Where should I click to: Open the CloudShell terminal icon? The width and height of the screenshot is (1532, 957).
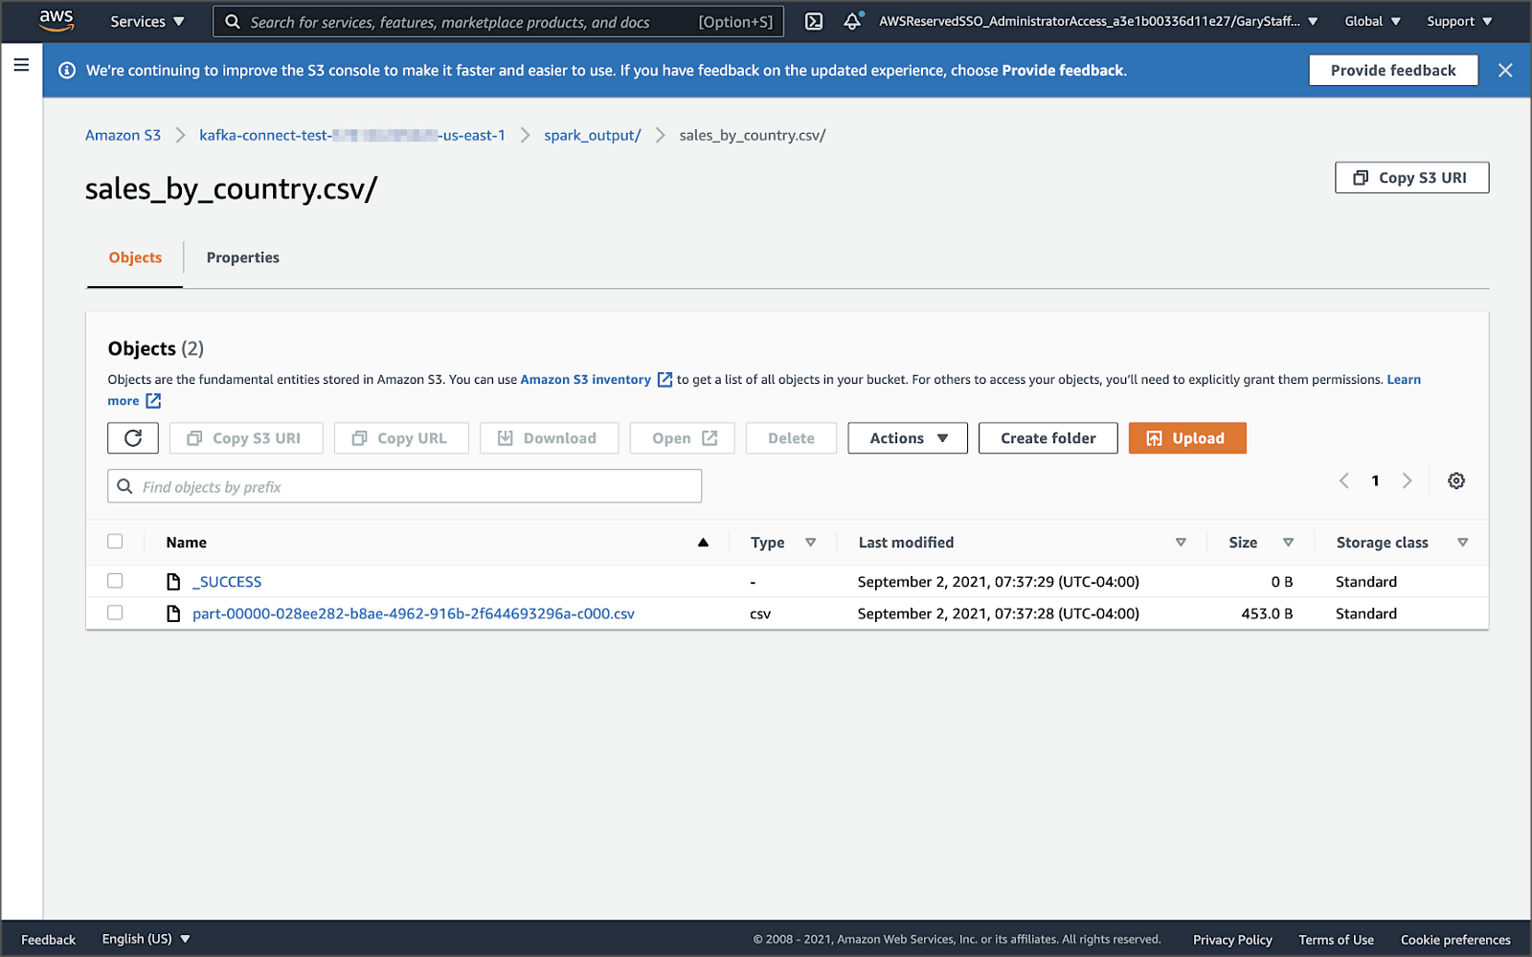(814, 21)
